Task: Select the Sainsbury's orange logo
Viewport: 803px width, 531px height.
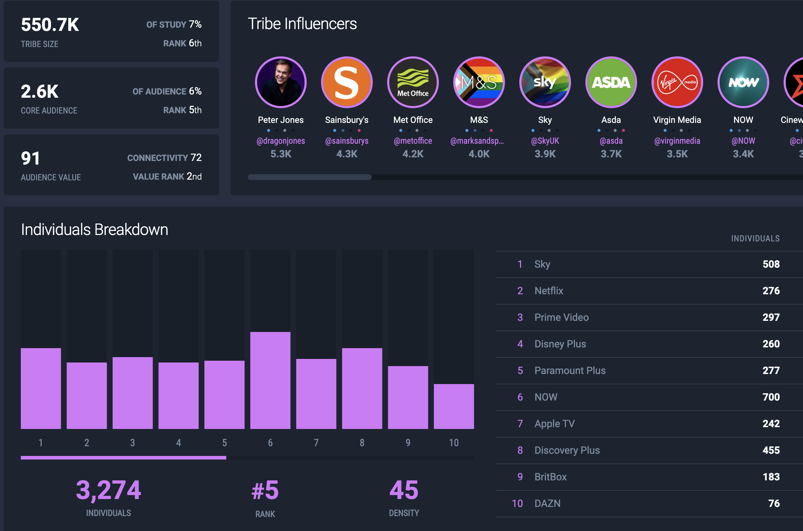Action: (x=347, y=82)
